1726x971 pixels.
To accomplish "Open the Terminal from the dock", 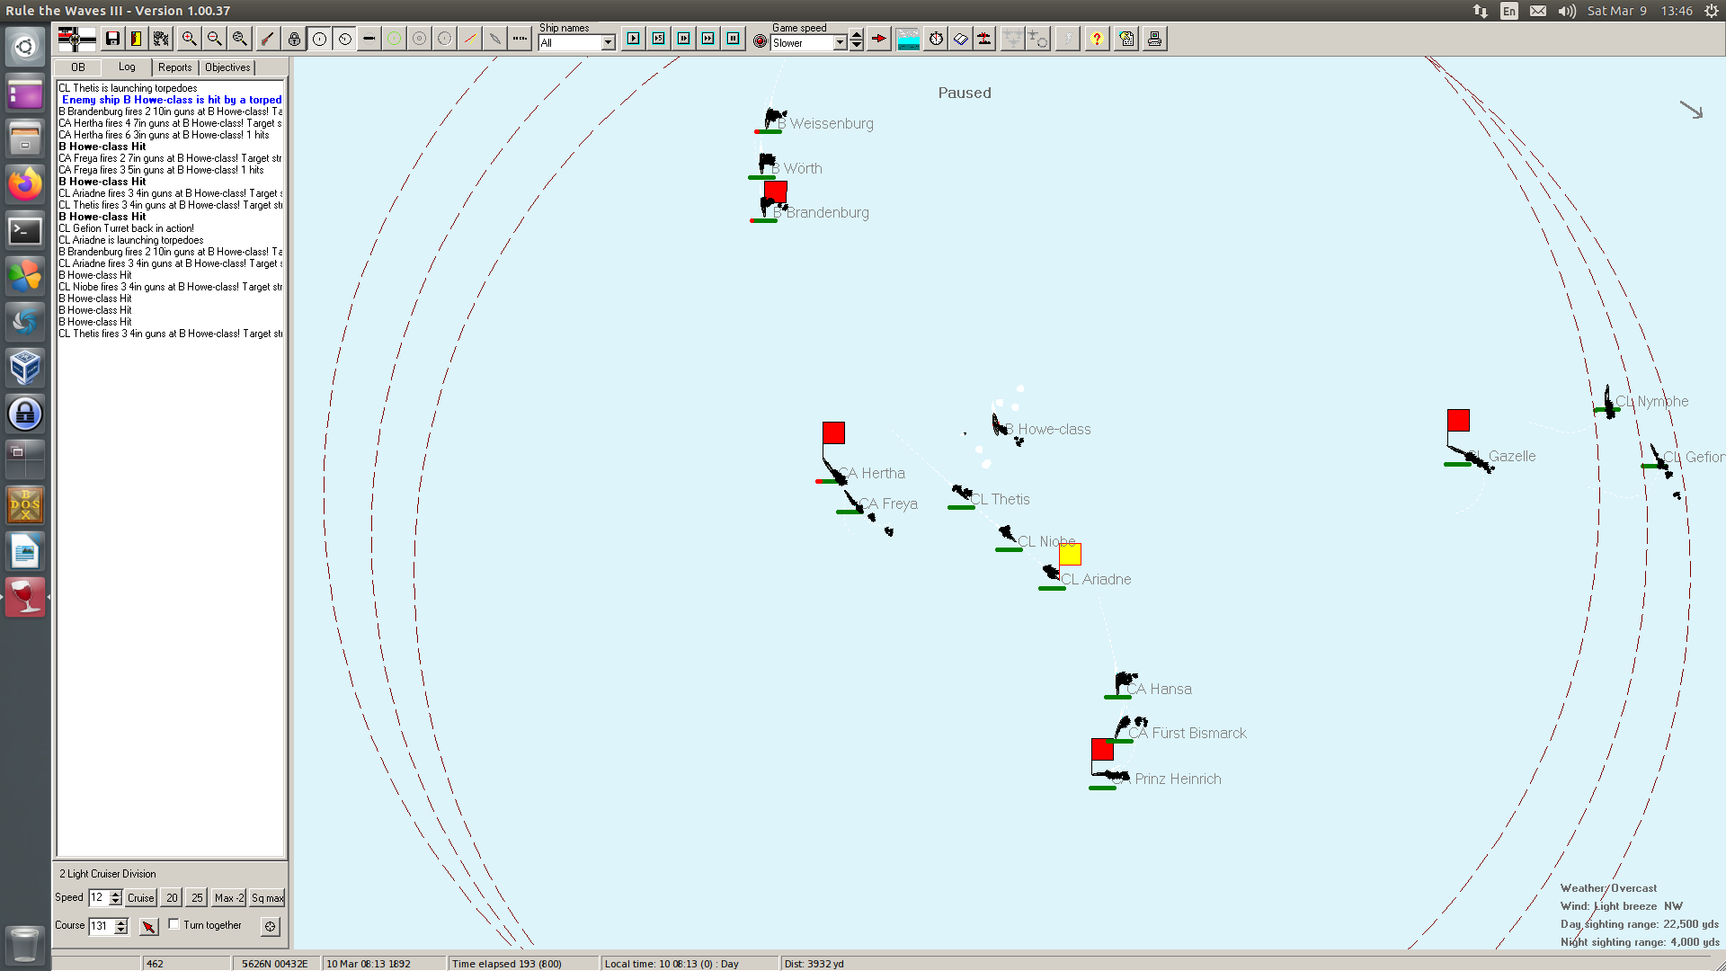I will pyautogui.click(x=25, y=231).
